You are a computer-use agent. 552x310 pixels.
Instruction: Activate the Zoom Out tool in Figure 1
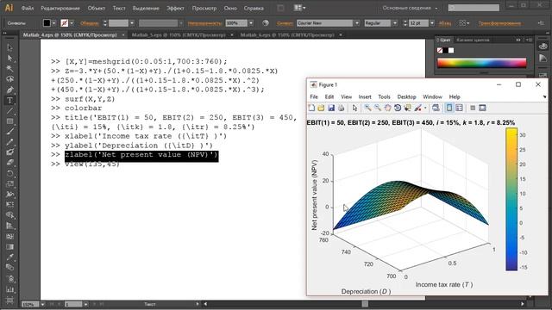378,108
